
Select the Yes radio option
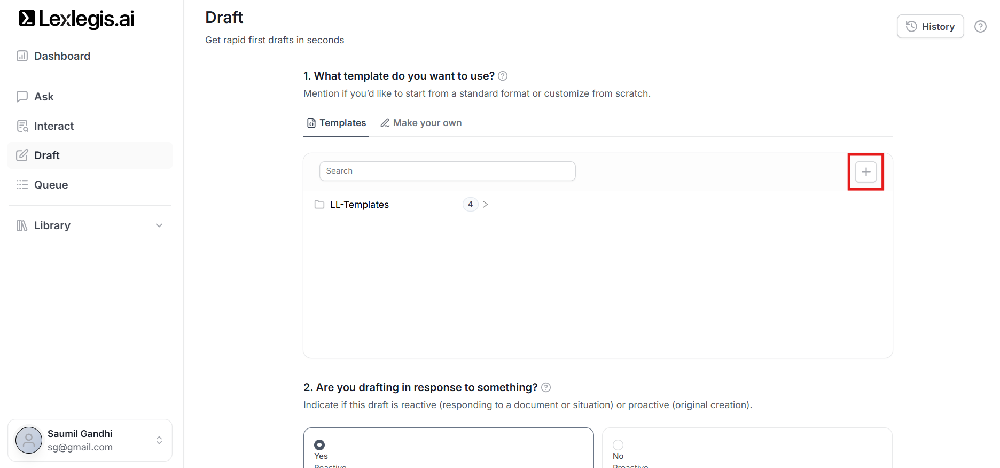319,444
